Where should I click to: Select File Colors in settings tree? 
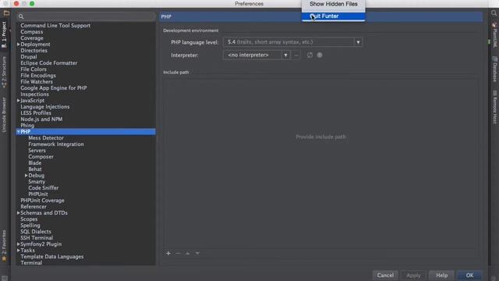pyautogui.click(x=34, y=69)
